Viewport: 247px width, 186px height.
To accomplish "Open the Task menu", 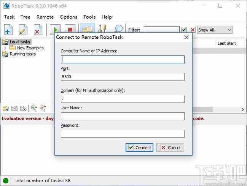I will coord(10,17).
